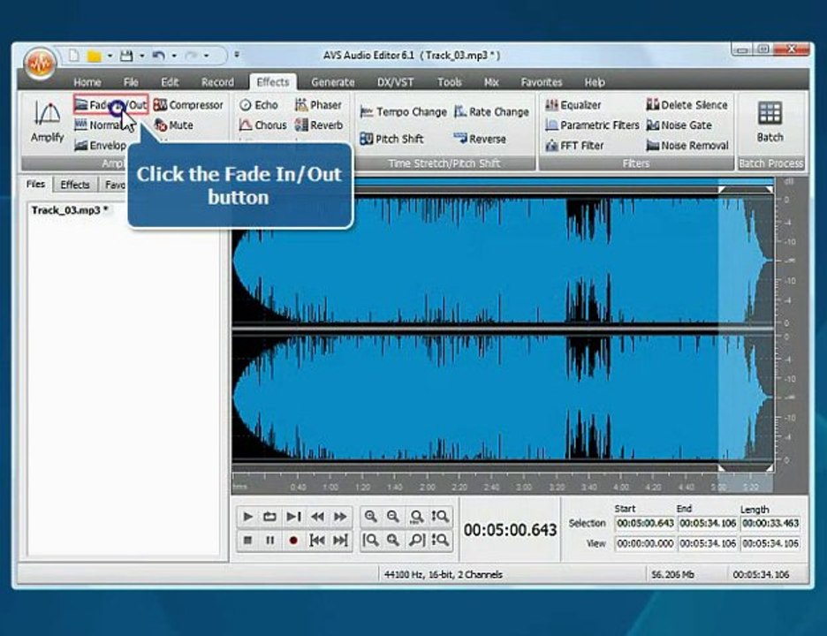The height and width of the screenshot is (636, 827).
Task: Select the Effects ribbon tab
Action: 273,82
